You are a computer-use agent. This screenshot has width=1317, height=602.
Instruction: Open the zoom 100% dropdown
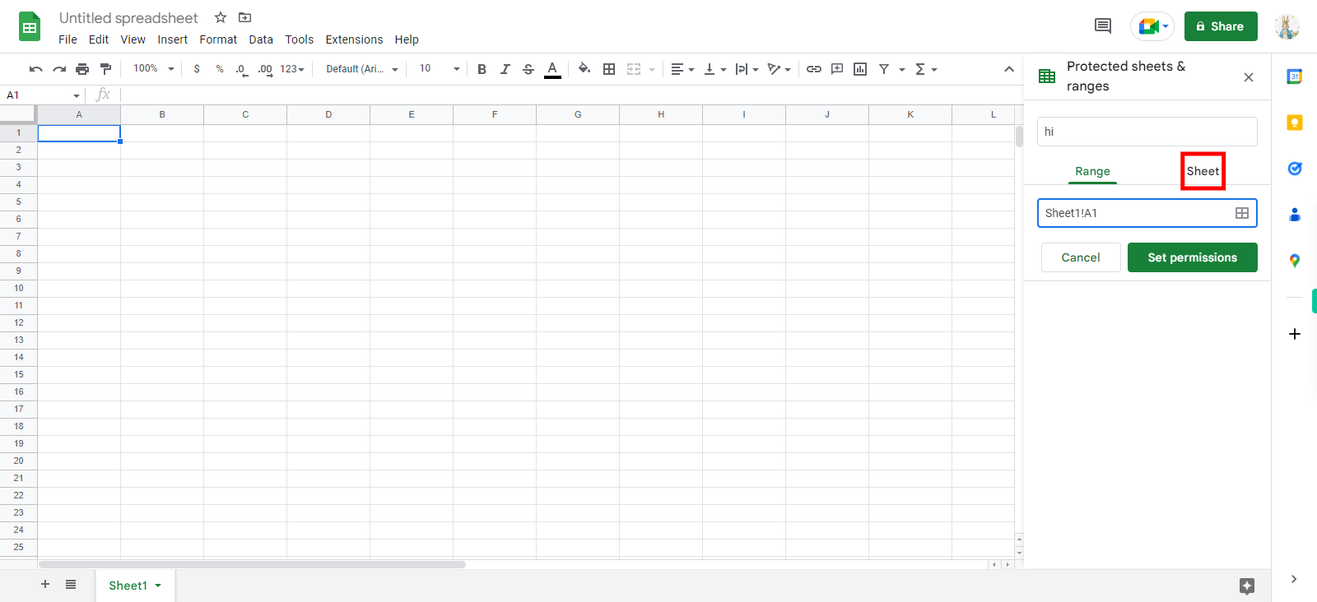154,69
